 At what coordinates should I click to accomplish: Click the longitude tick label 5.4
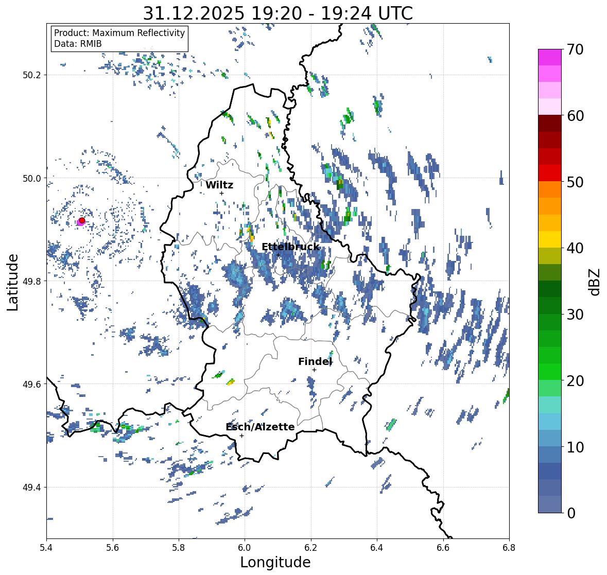46,548
